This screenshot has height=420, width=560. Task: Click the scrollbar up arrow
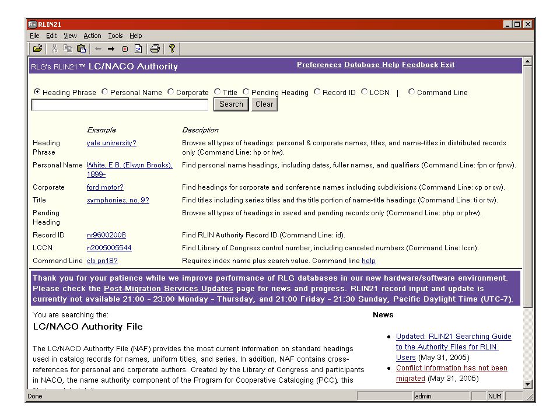527,61
